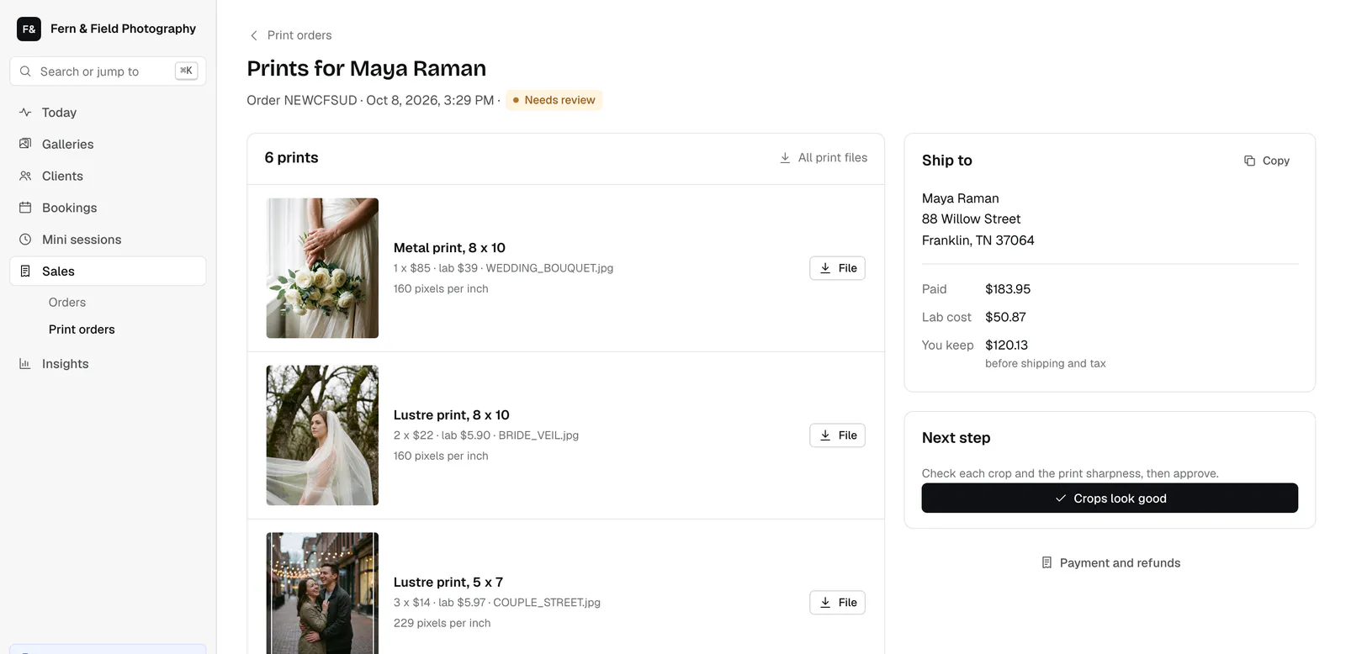This screenshot has width=1346, height=654.
Task: Open the couple street photo thumbnail
Action: tap(322, 593)
